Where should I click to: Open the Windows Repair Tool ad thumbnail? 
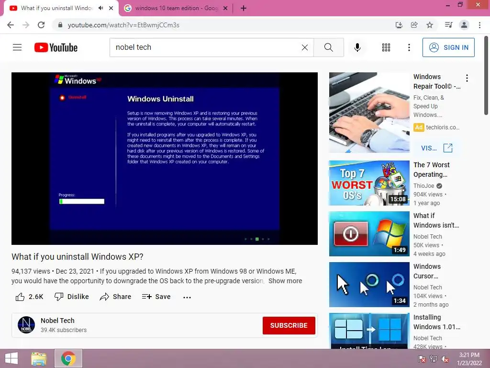click(x=369, y=112)
